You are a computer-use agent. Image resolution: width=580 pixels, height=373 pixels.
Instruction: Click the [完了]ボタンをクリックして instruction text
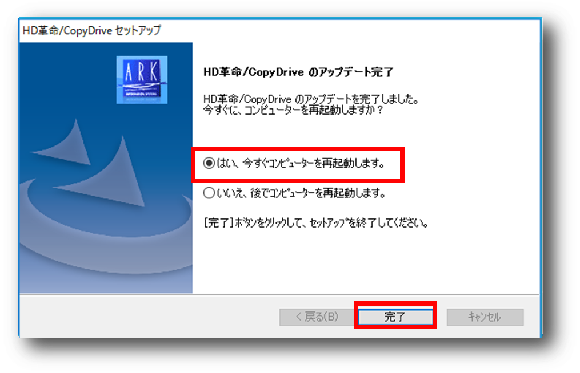click(316, 222)
